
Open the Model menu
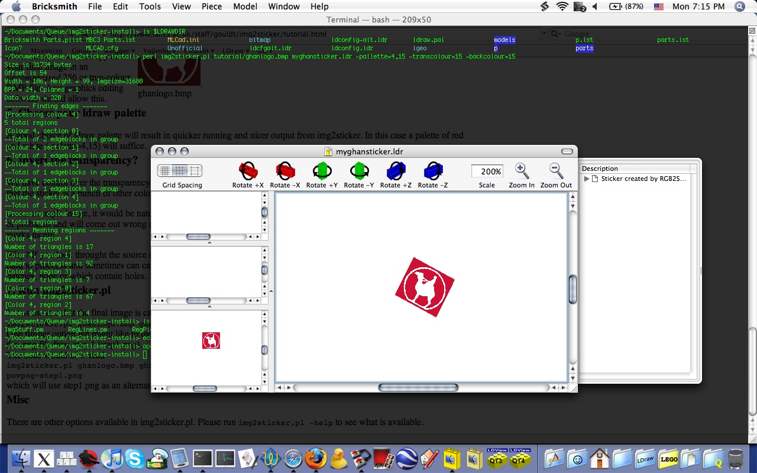coord(245,7)
